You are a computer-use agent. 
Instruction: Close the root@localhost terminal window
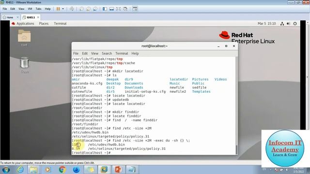coord(234,46)
